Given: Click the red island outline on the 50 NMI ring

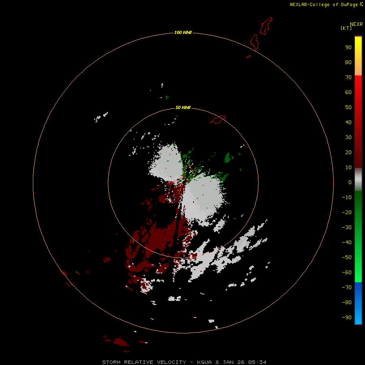Looking at the screenshot, I should [218, 120].
